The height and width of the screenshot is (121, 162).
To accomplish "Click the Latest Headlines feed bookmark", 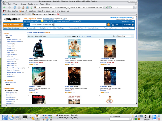I will point(28,11).
